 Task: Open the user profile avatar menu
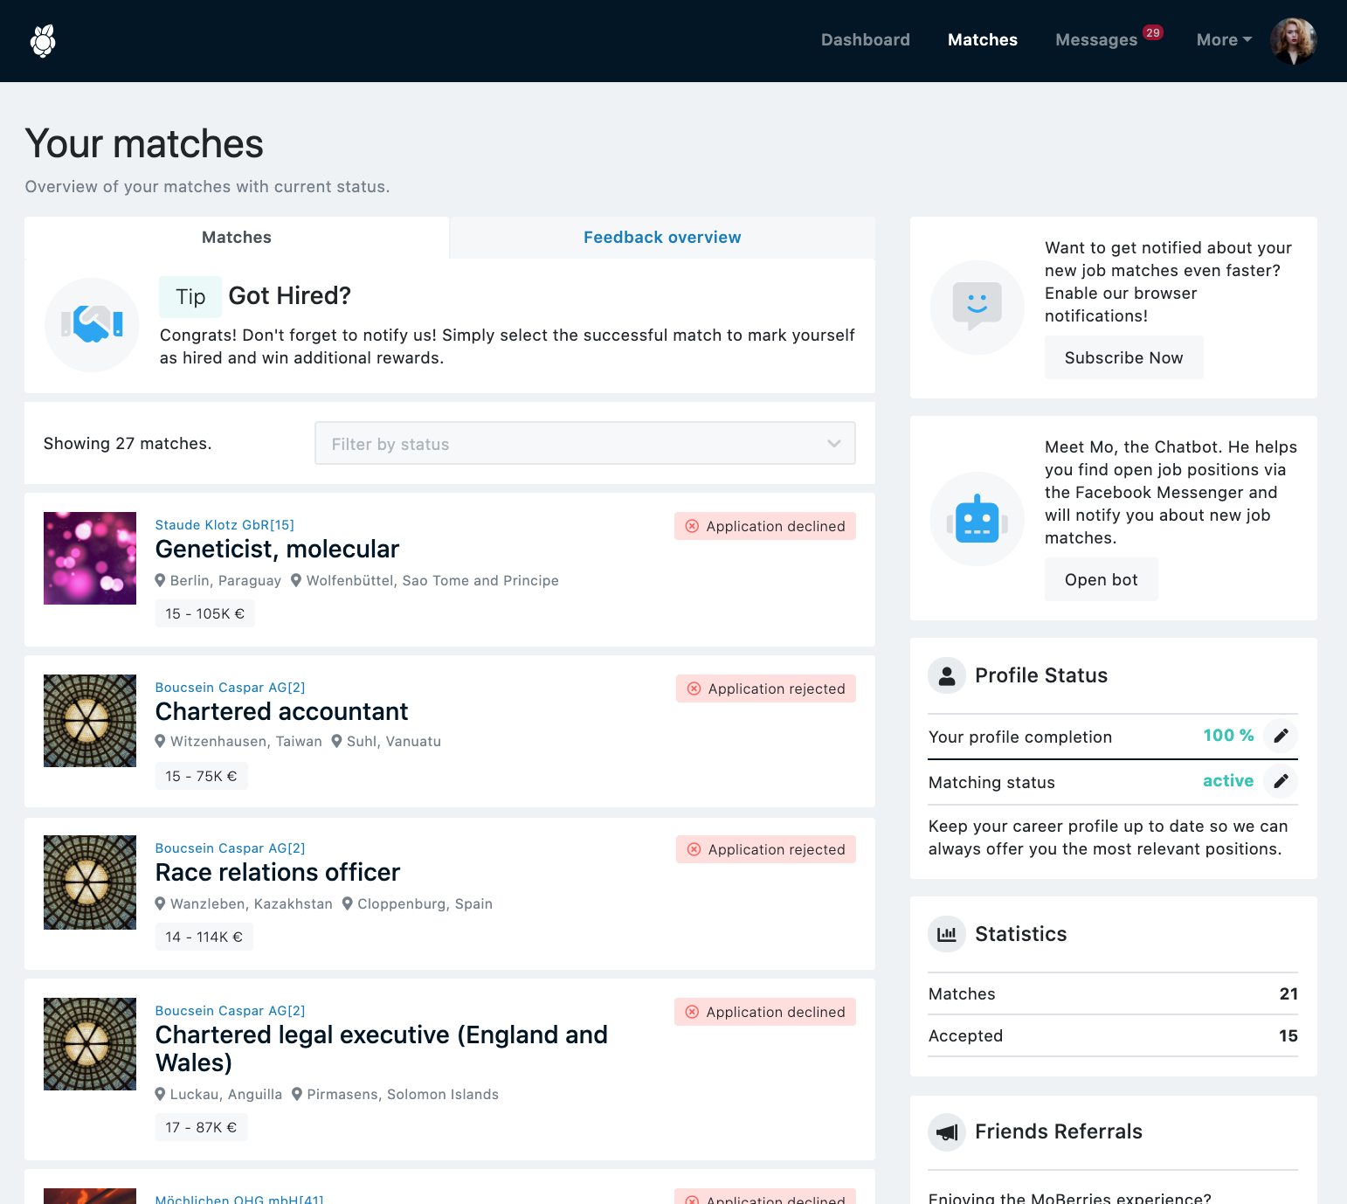(1293, 40)
